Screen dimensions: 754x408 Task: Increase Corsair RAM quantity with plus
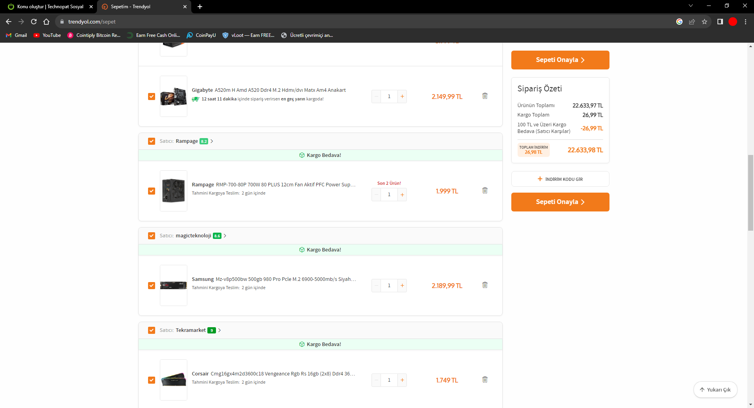tap(402, 380)
